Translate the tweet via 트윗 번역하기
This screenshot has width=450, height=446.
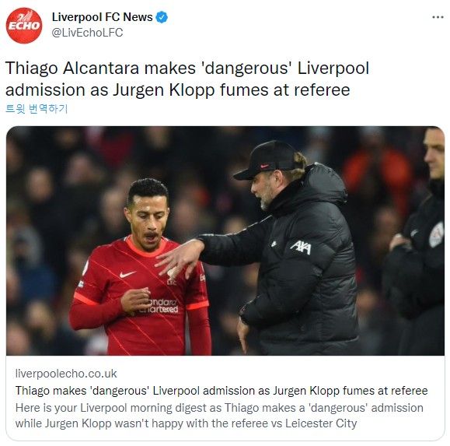pos(37,109)
